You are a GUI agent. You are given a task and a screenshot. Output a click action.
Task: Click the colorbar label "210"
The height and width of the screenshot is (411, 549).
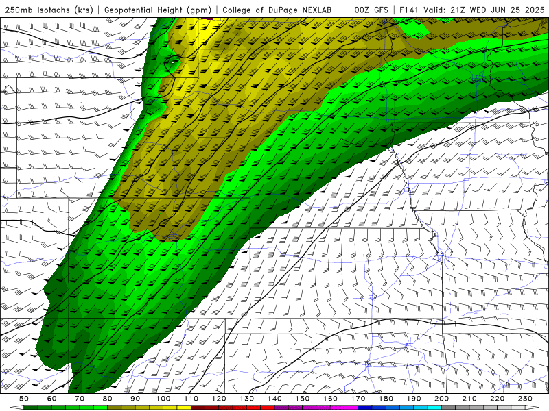click(x=469, y=399)
